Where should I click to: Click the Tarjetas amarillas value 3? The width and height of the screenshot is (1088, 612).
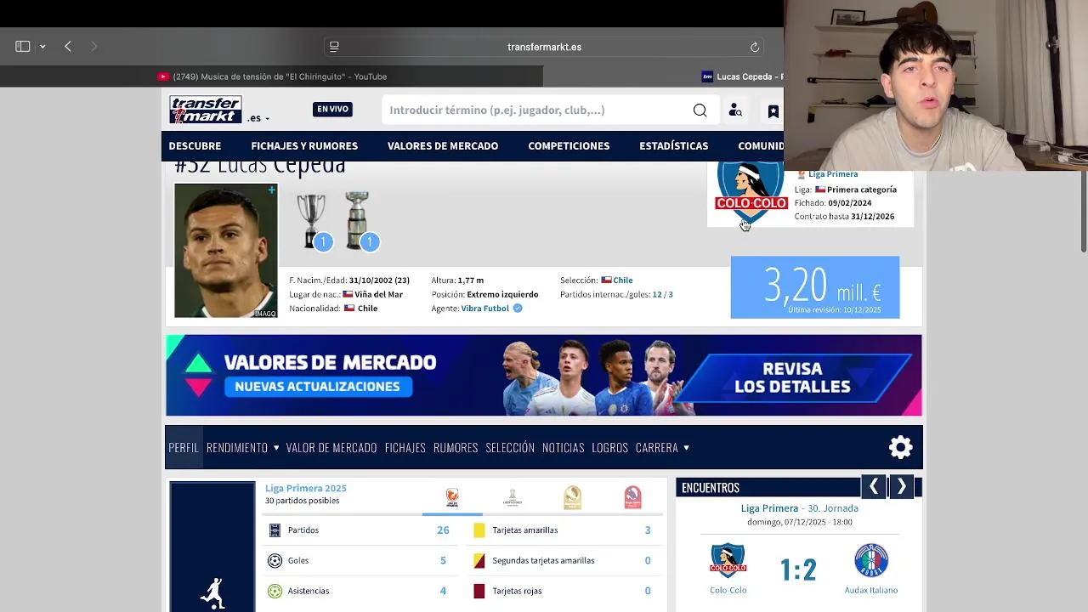648,530
